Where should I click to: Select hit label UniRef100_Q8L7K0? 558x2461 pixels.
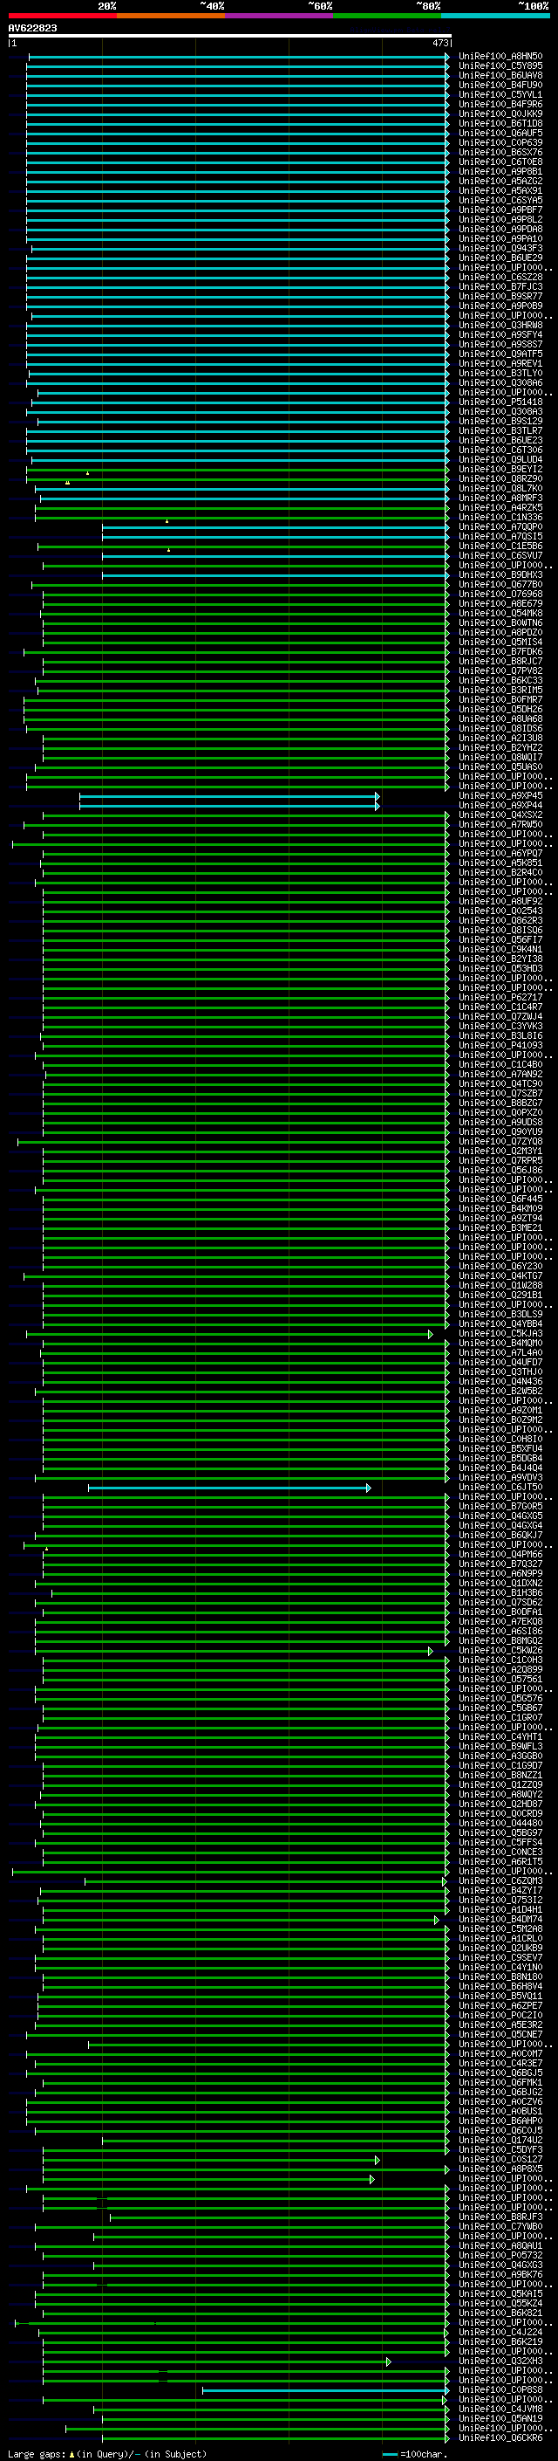(x=500, y=488)
